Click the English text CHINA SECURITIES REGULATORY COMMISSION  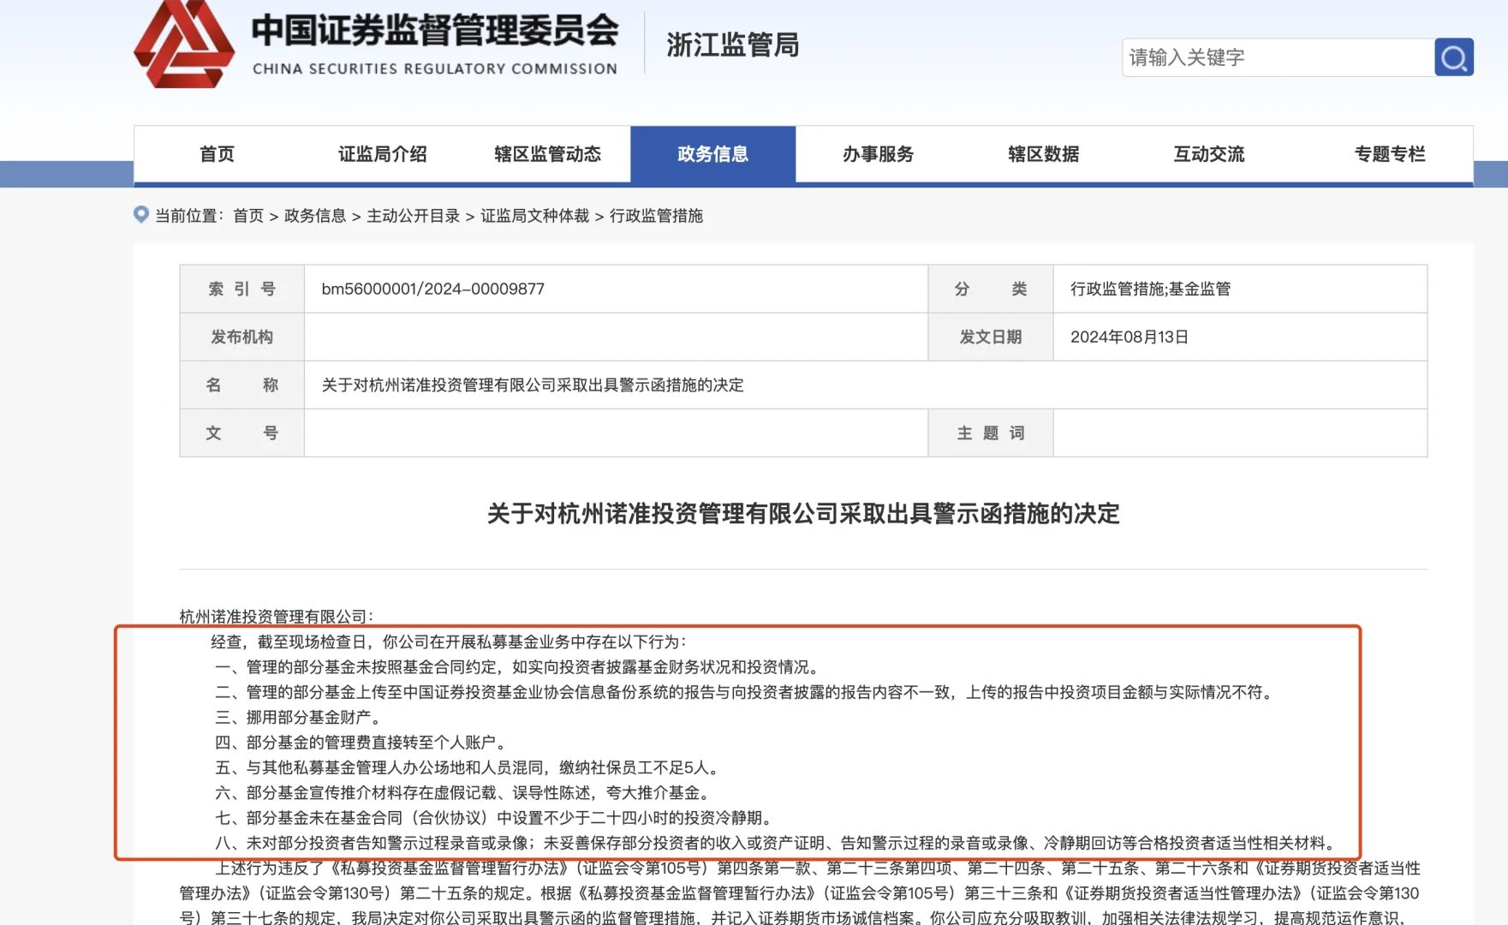pos(435,69)
